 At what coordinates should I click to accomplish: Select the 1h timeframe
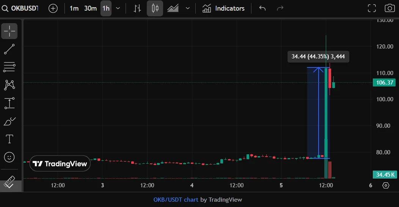coord(106,8)
